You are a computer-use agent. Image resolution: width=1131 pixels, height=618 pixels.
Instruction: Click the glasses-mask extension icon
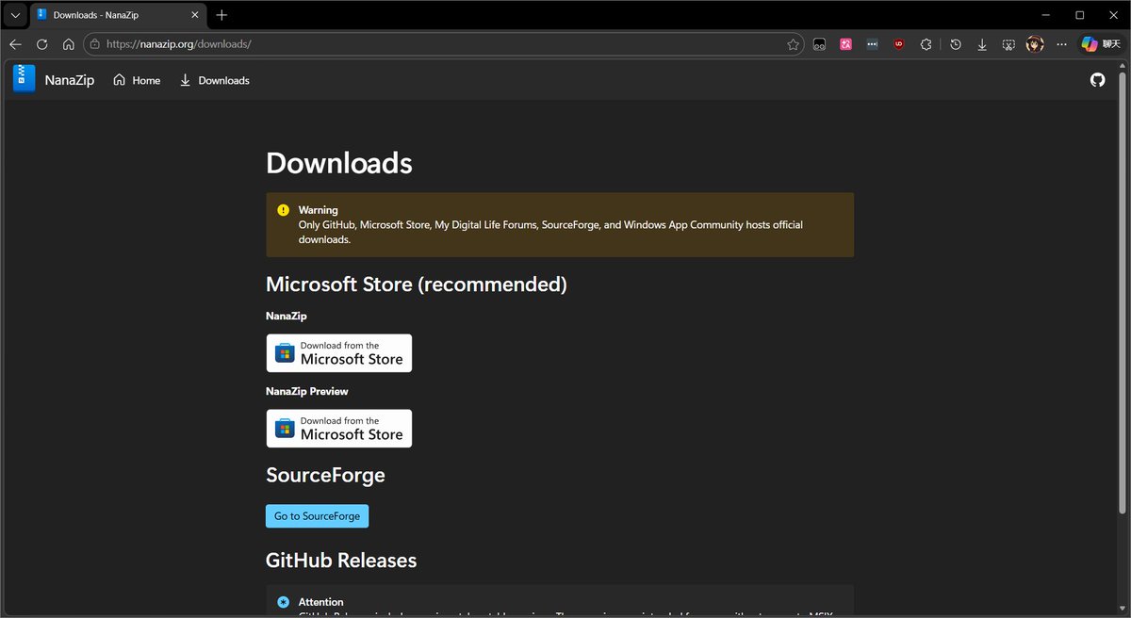(820, 44)
